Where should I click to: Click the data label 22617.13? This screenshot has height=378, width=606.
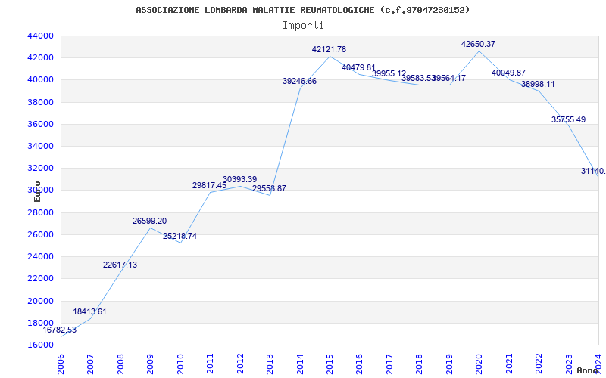click(120, 265)
